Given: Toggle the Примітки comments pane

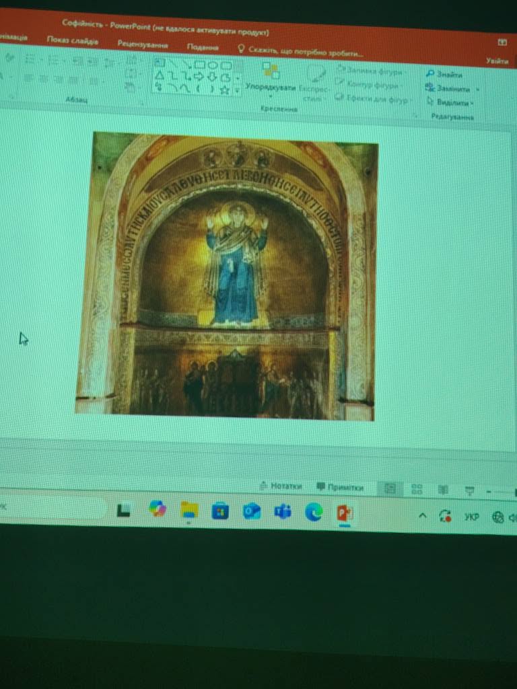Looking at the screenshot, I should point(340,487).
